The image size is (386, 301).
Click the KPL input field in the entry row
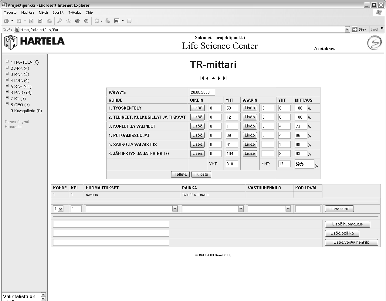click(76, 209)
